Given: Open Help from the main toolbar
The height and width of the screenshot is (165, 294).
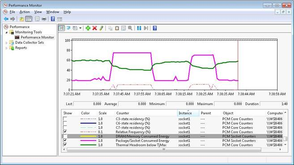Looking at the screenshot, I should point(53,19).
